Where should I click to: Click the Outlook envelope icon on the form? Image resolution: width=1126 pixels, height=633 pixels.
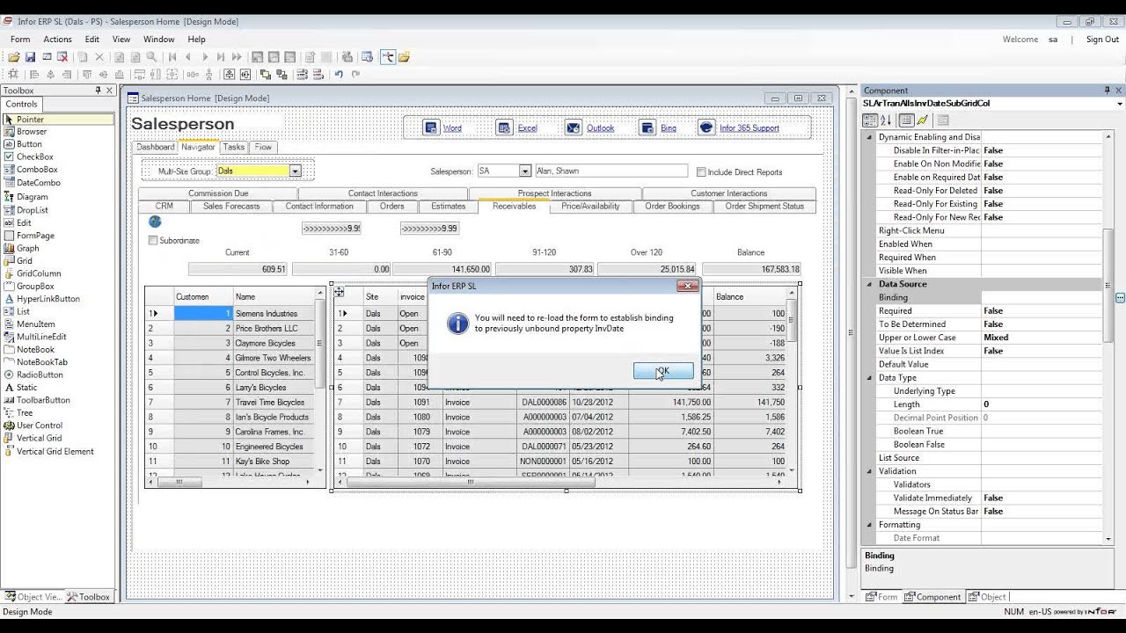coord(573,127)
